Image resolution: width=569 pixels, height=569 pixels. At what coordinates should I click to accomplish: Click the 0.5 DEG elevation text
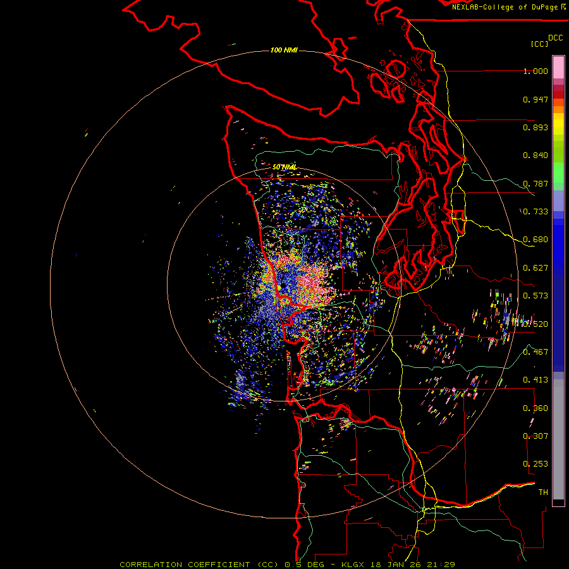[305, 565]
